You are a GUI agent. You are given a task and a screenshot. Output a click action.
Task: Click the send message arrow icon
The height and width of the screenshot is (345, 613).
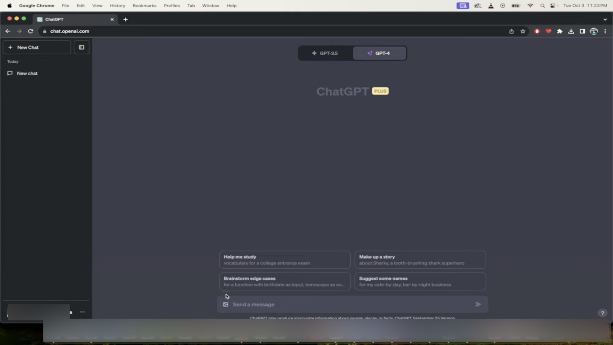point(478,304)
